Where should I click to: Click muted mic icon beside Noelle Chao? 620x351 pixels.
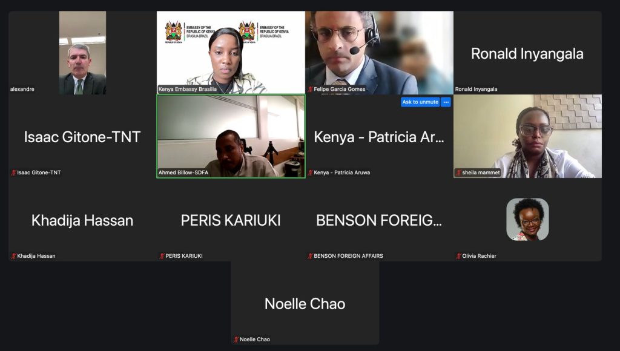(237, 340)
